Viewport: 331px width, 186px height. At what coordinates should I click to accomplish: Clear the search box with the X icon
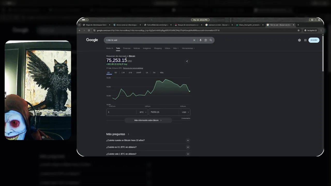tap(194, 40)
